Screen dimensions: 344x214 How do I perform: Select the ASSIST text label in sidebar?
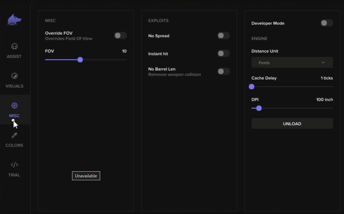coord(14,56)
